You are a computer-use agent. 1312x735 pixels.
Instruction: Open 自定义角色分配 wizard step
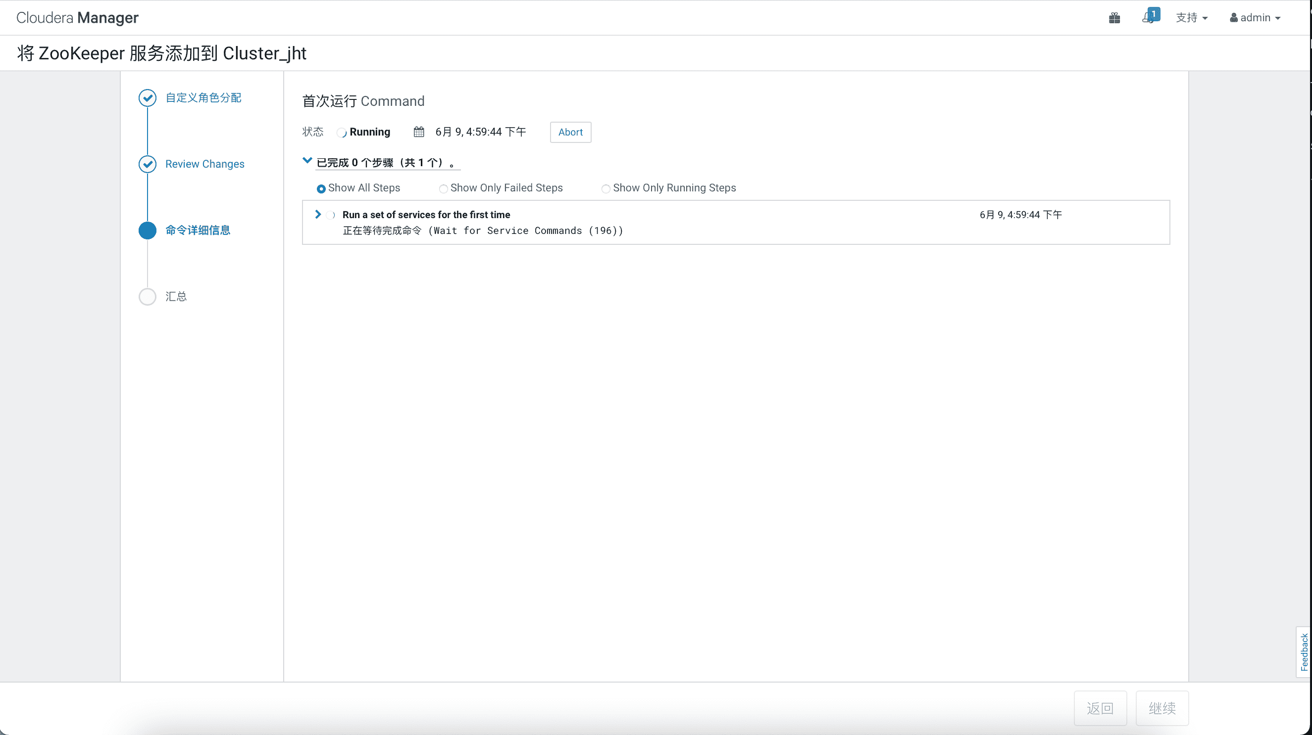pyautogui.click(x=203, y=97)
